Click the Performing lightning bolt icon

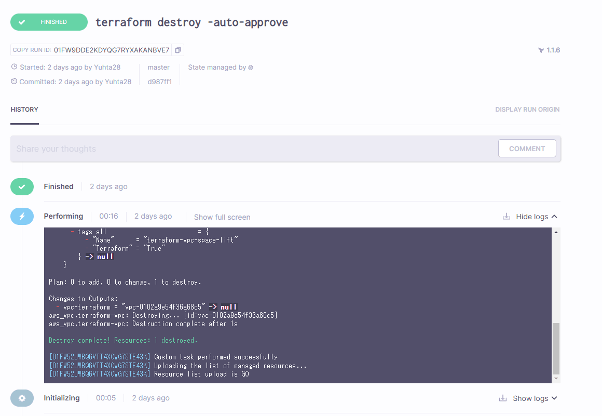(x=22, y=216)
